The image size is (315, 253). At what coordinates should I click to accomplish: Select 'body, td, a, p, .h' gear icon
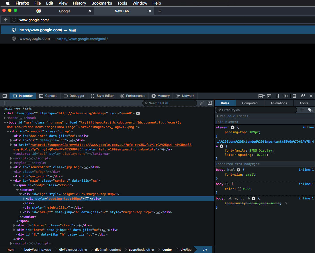pyautogui.click(x=254, y=198)
